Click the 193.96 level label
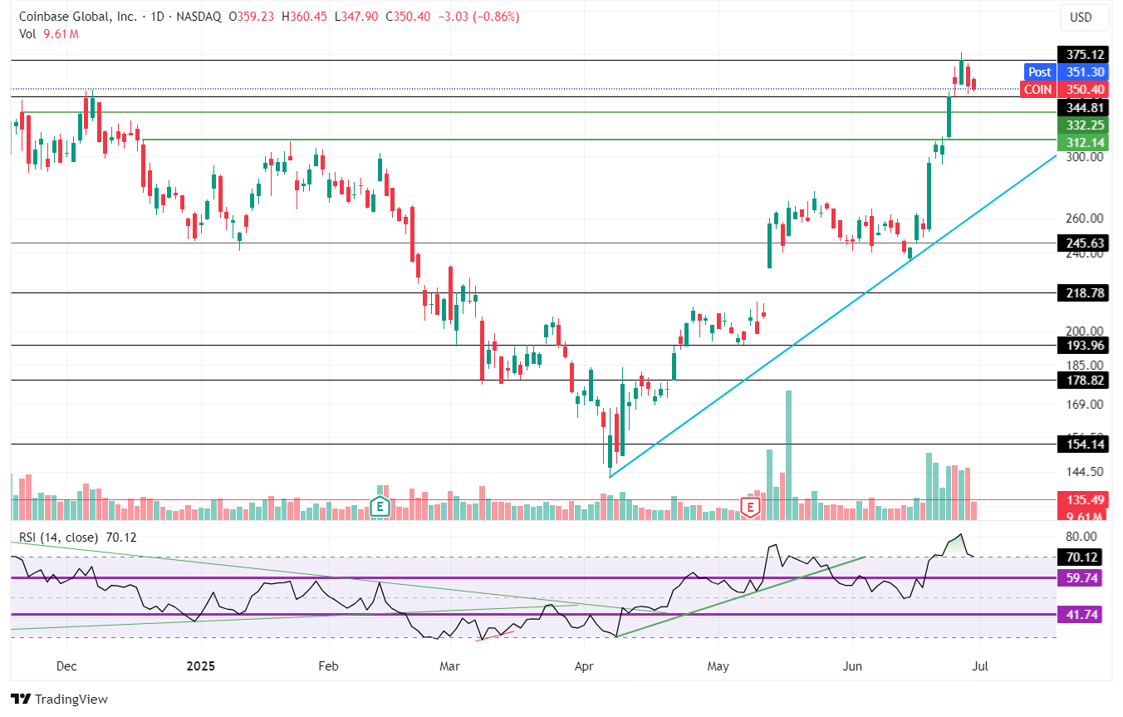The height and width of the screenshot is (717, 1123). (x=1083, y=345)
